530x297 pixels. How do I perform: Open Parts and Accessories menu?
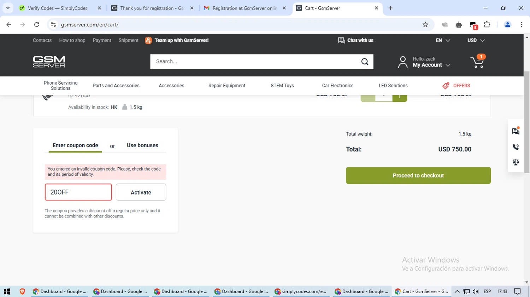tap(116, 86)
